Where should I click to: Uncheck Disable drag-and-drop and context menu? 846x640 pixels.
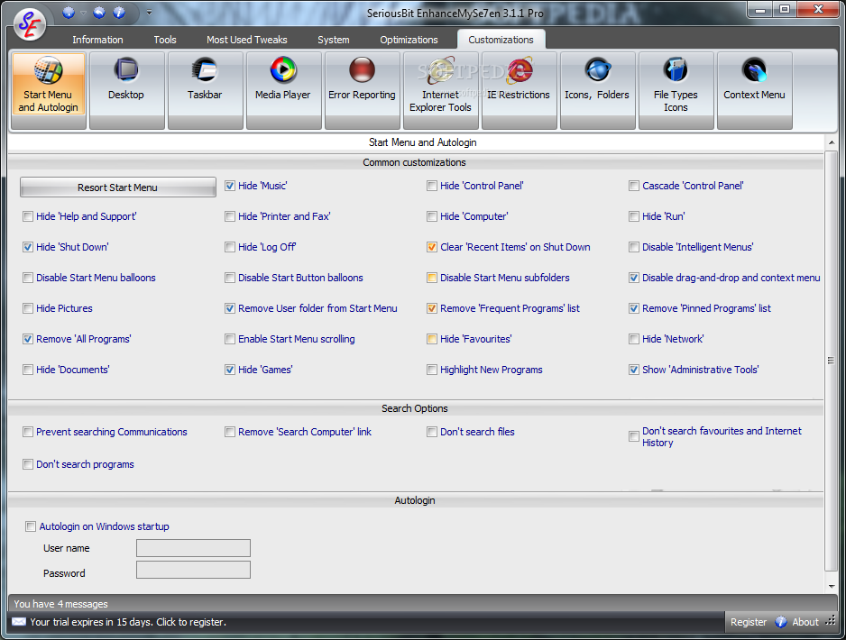(634, 279)
